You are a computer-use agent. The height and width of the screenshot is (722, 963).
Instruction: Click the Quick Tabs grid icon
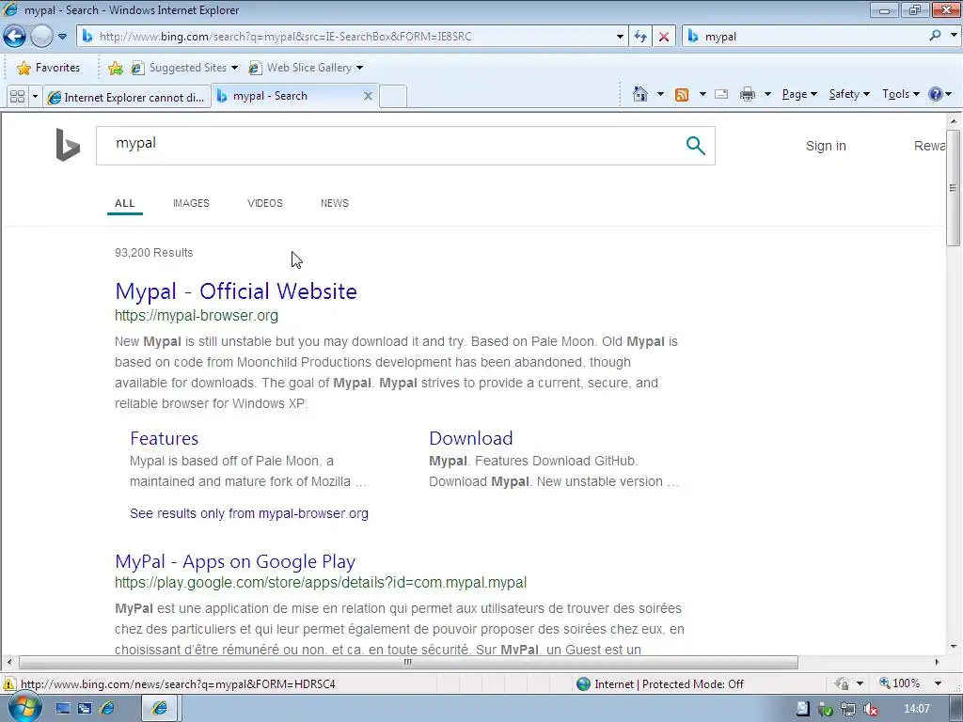17,97
